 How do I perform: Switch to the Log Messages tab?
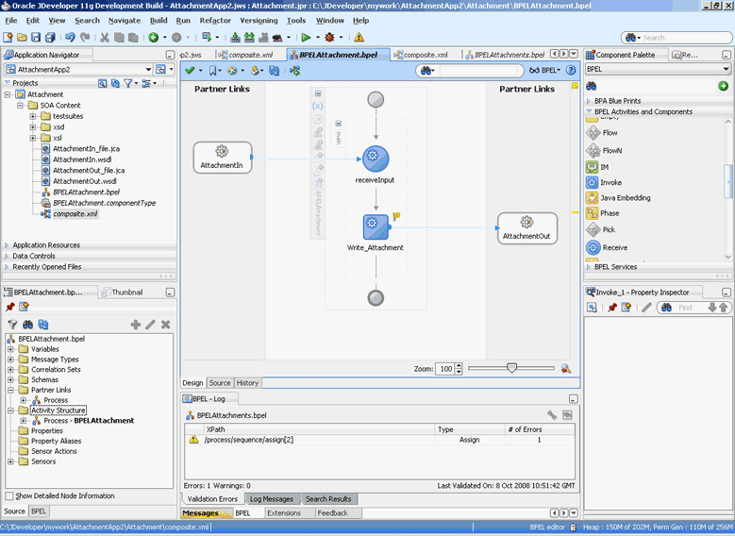pos(272,499)
